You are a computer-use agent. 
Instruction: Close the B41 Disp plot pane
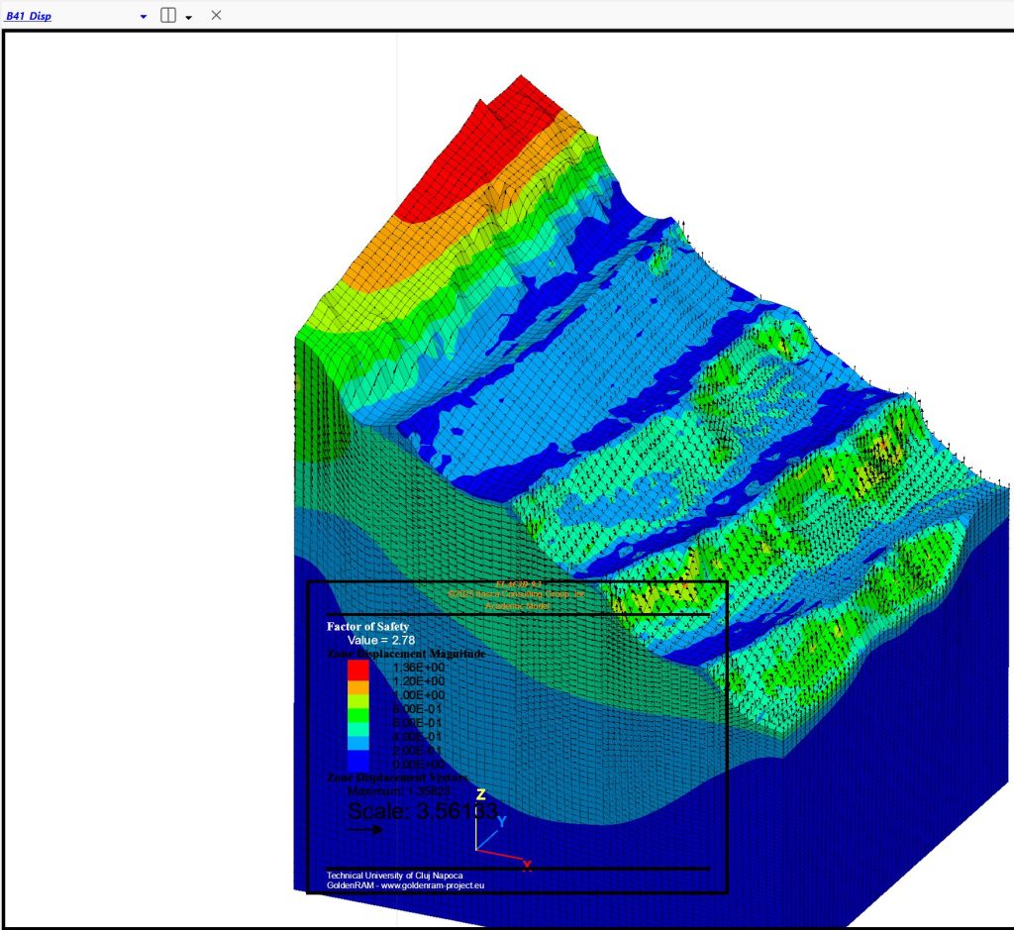[217, 16]
